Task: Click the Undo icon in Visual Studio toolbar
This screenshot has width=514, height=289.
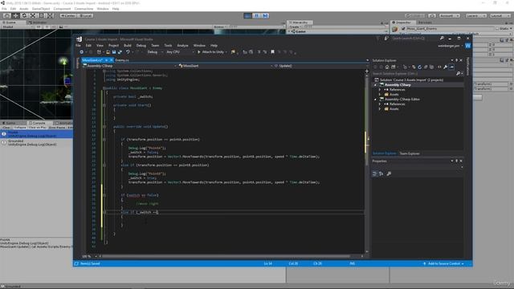Action: point(128,52)
